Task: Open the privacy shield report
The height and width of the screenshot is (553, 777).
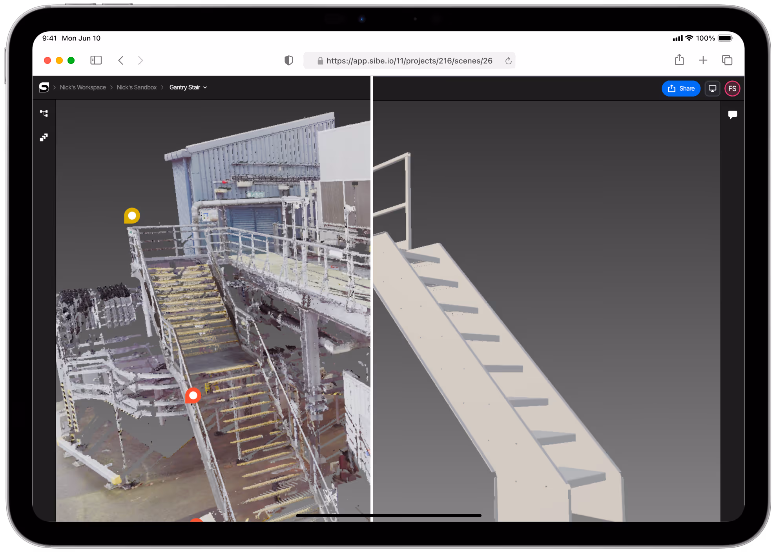Action: tap(289, 60)
